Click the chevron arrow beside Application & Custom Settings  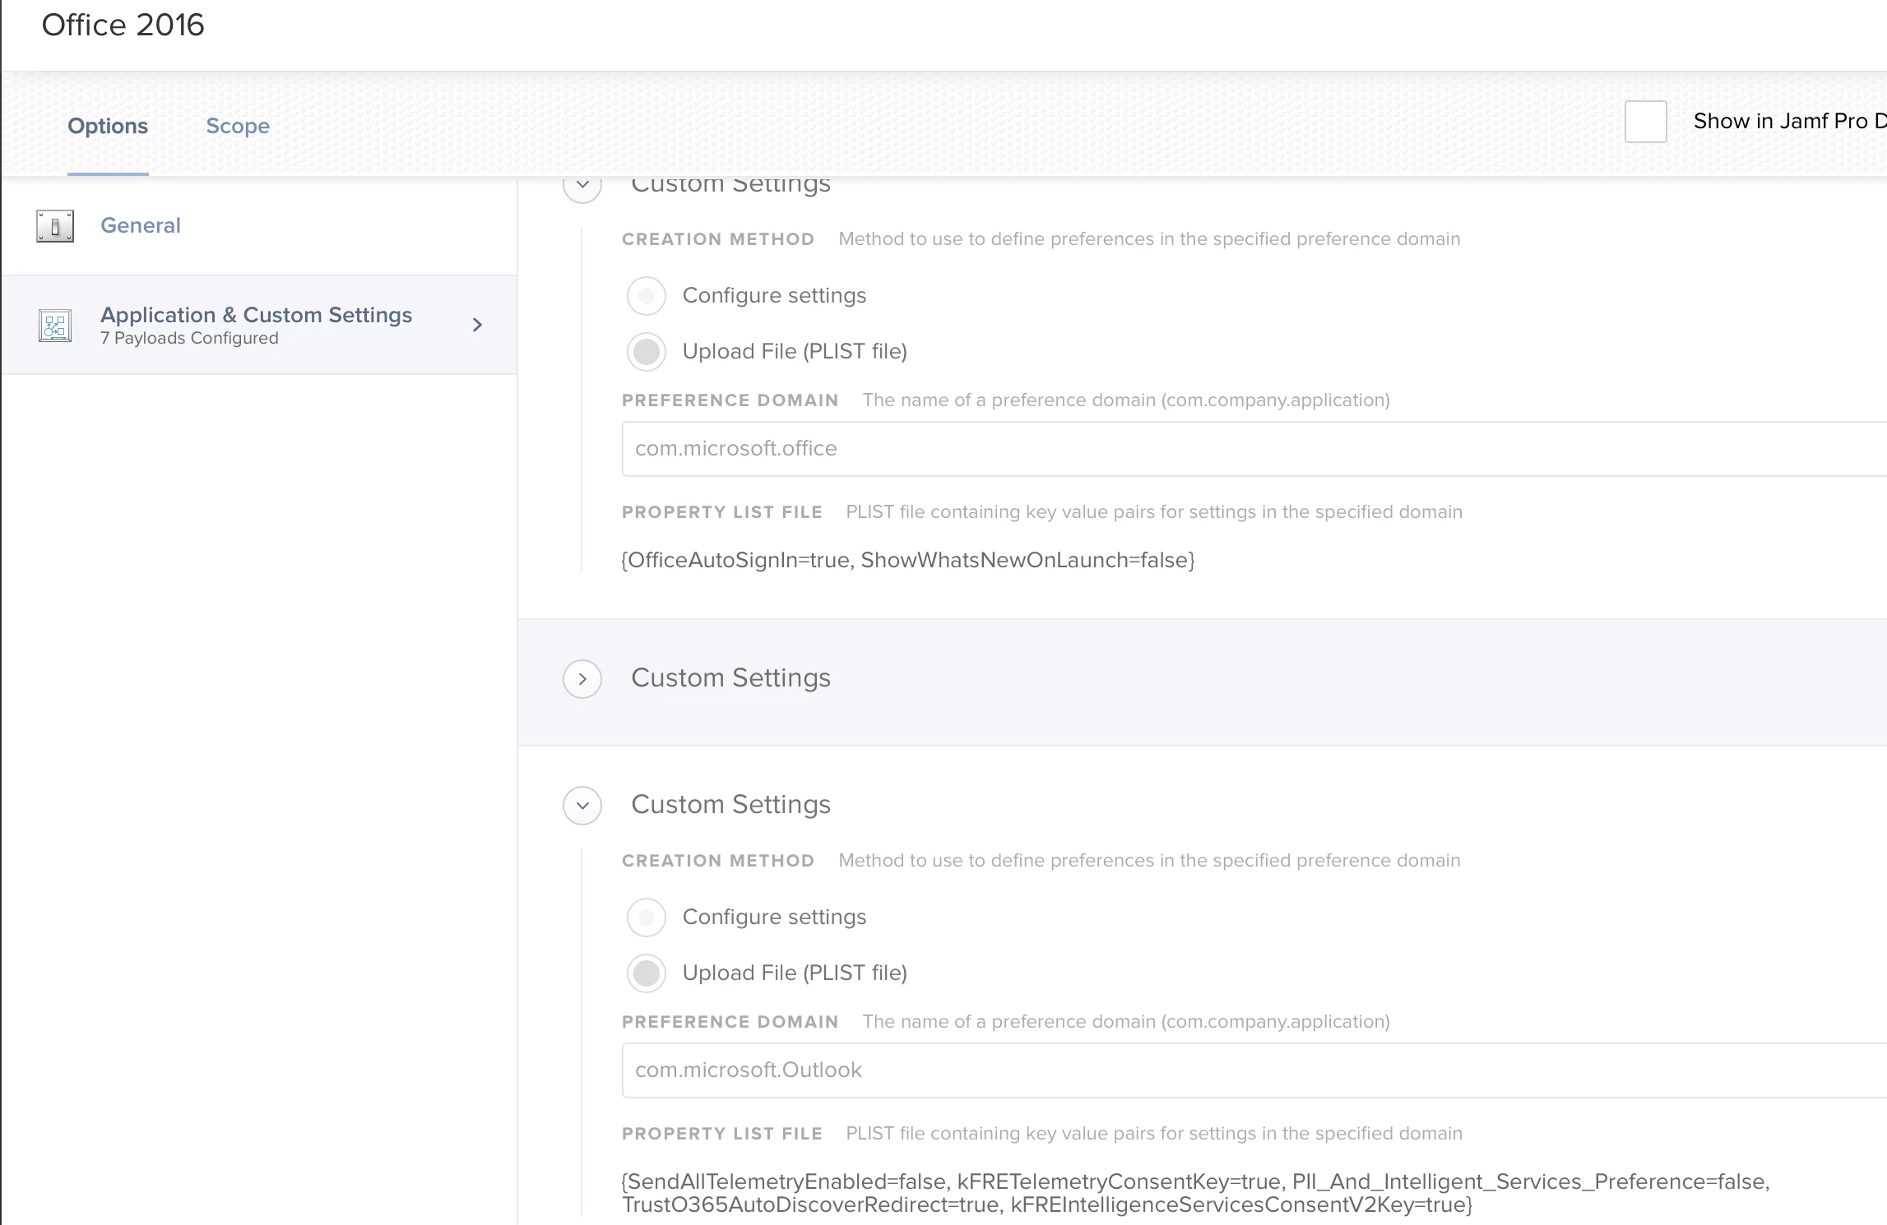tap(477, 325)
